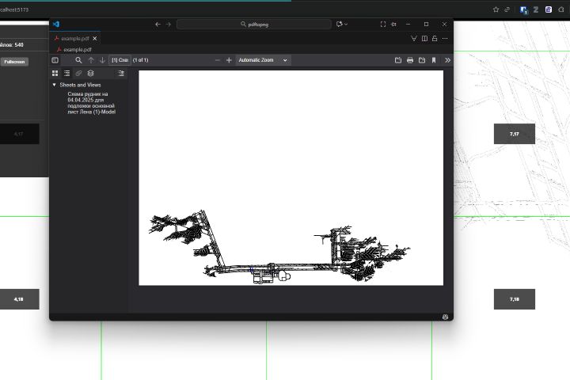Viewport: 570px width, 380px height.
Task: Close the example.pdf tab
Action: 95,38
